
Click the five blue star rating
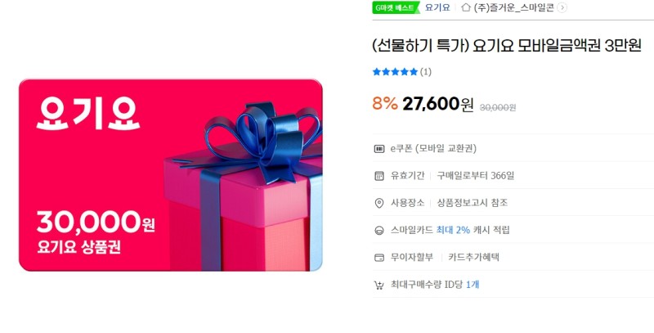click(x=395, y=72)
